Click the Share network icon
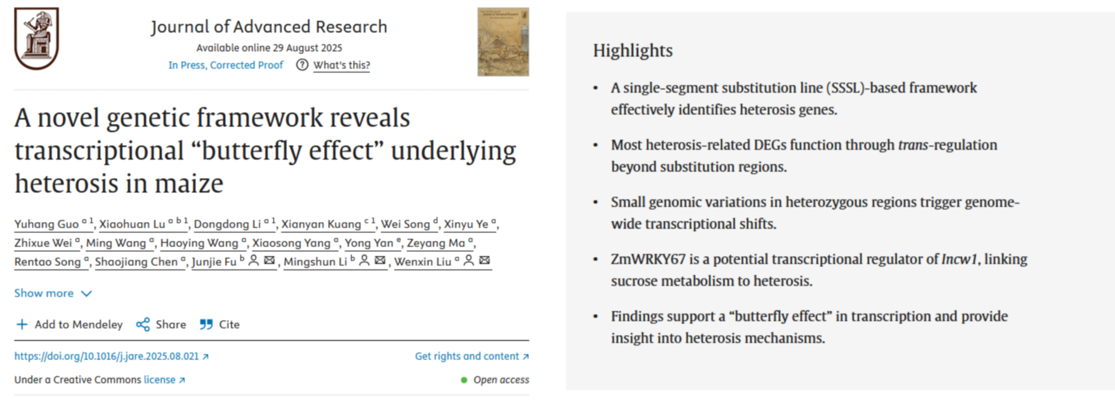This screenshot has height=405, width=1115. [x=143, y=324]
